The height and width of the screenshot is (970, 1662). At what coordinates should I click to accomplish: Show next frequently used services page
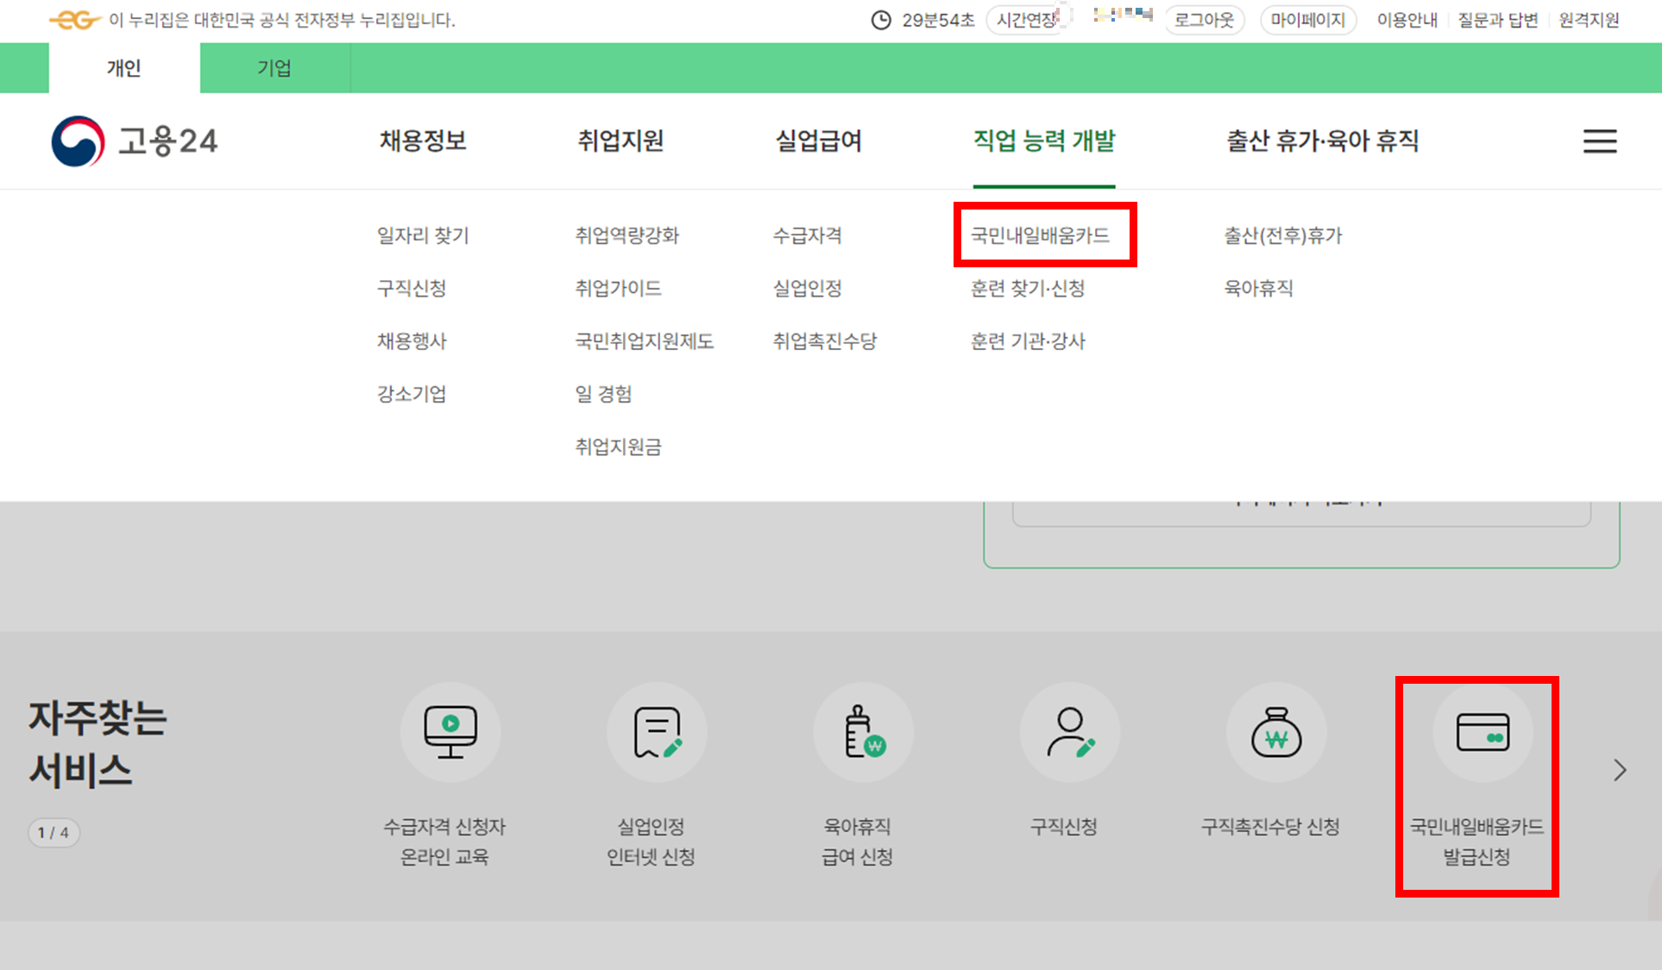click(x=1620, y=770)
